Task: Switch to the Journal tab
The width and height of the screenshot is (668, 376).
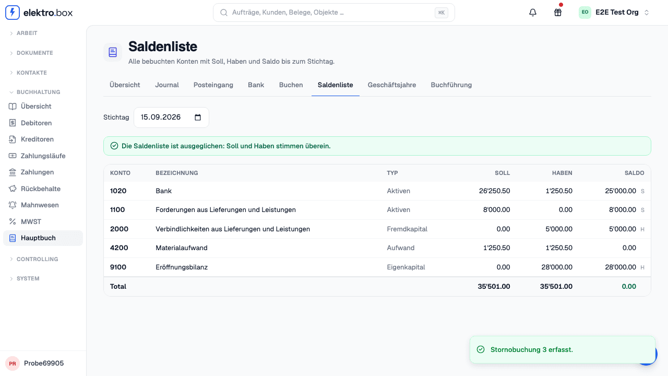Action: [x=167, y=85]
